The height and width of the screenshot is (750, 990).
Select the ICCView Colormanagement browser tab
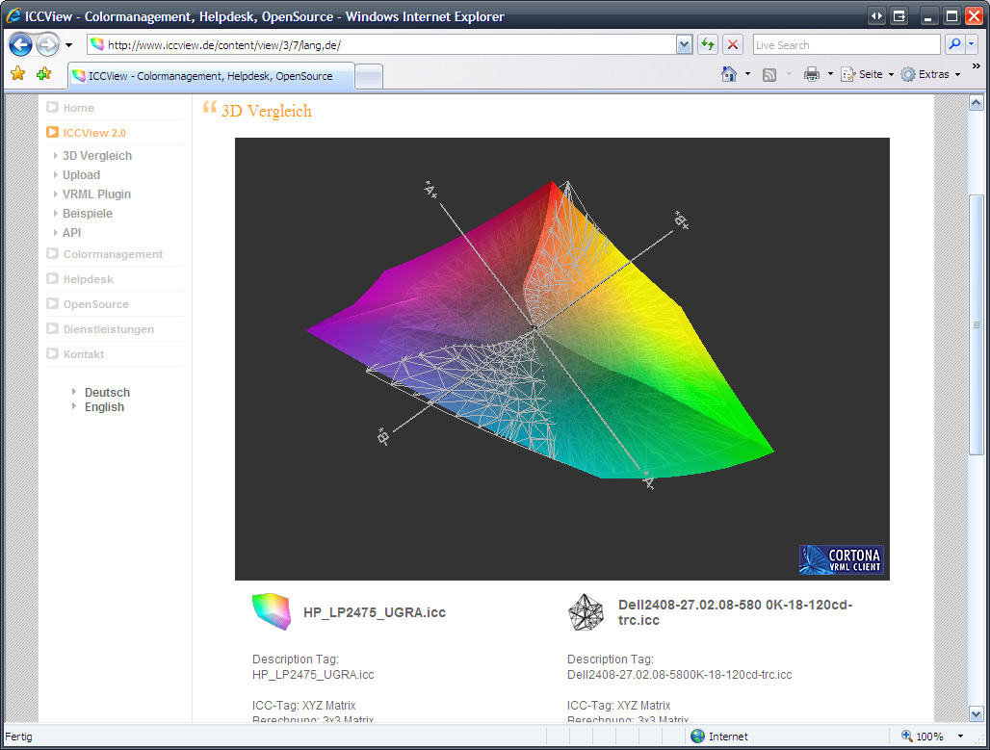tap(210, 76)
